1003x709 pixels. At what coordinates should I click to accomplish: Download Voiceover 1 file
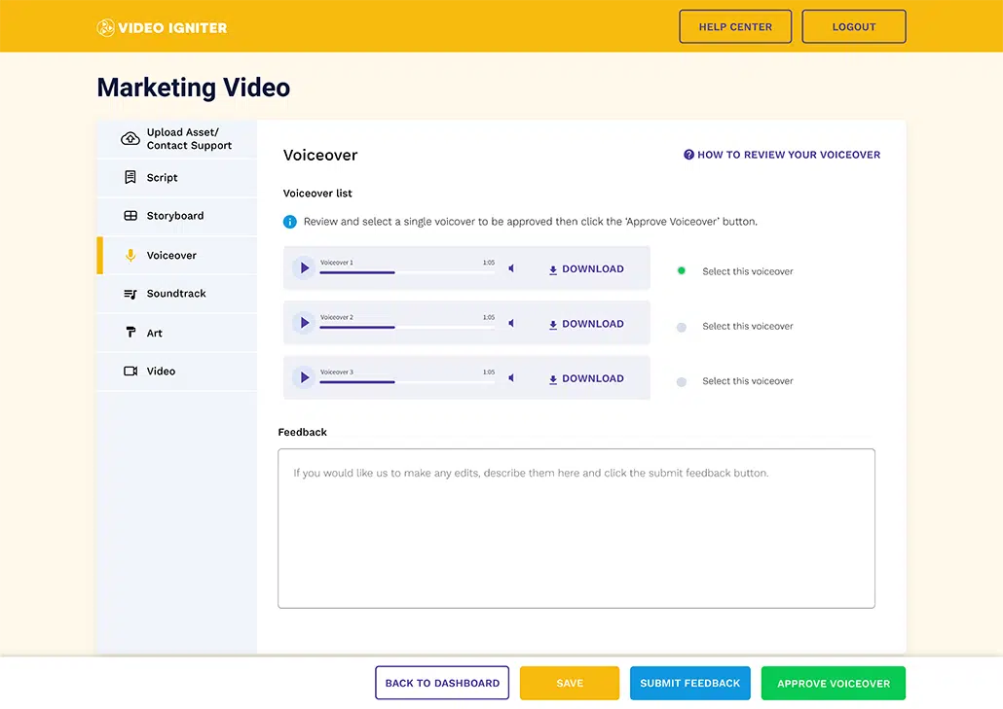[586, 269]
